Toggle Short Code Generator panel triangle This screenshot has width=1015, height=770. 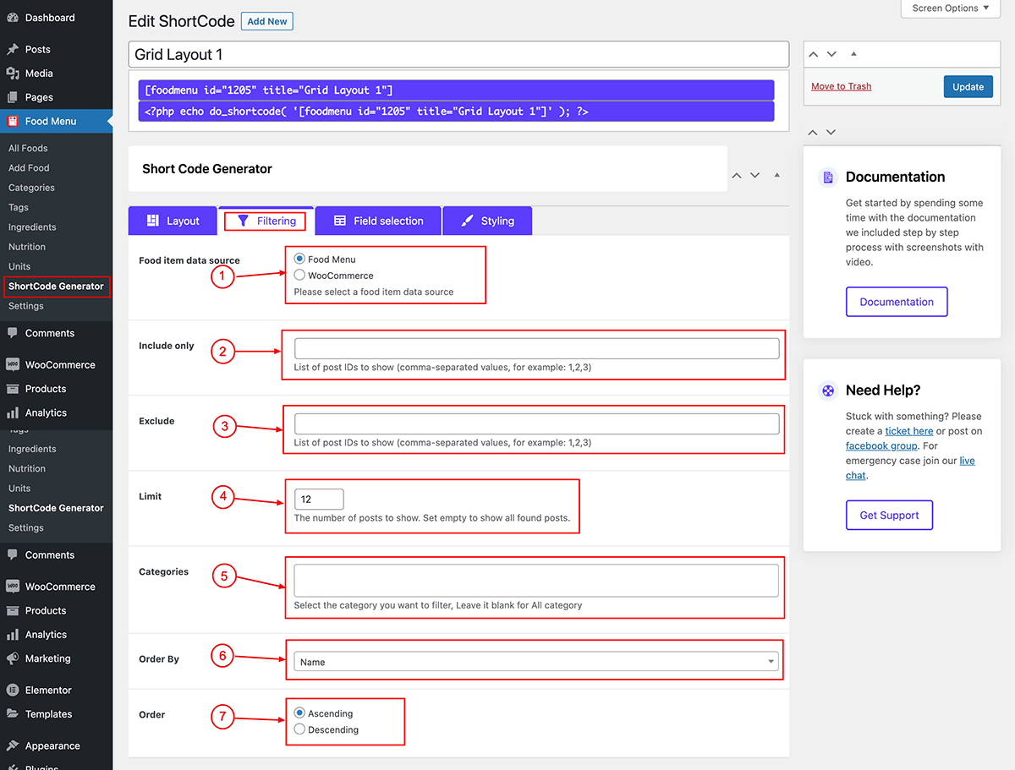777,175
